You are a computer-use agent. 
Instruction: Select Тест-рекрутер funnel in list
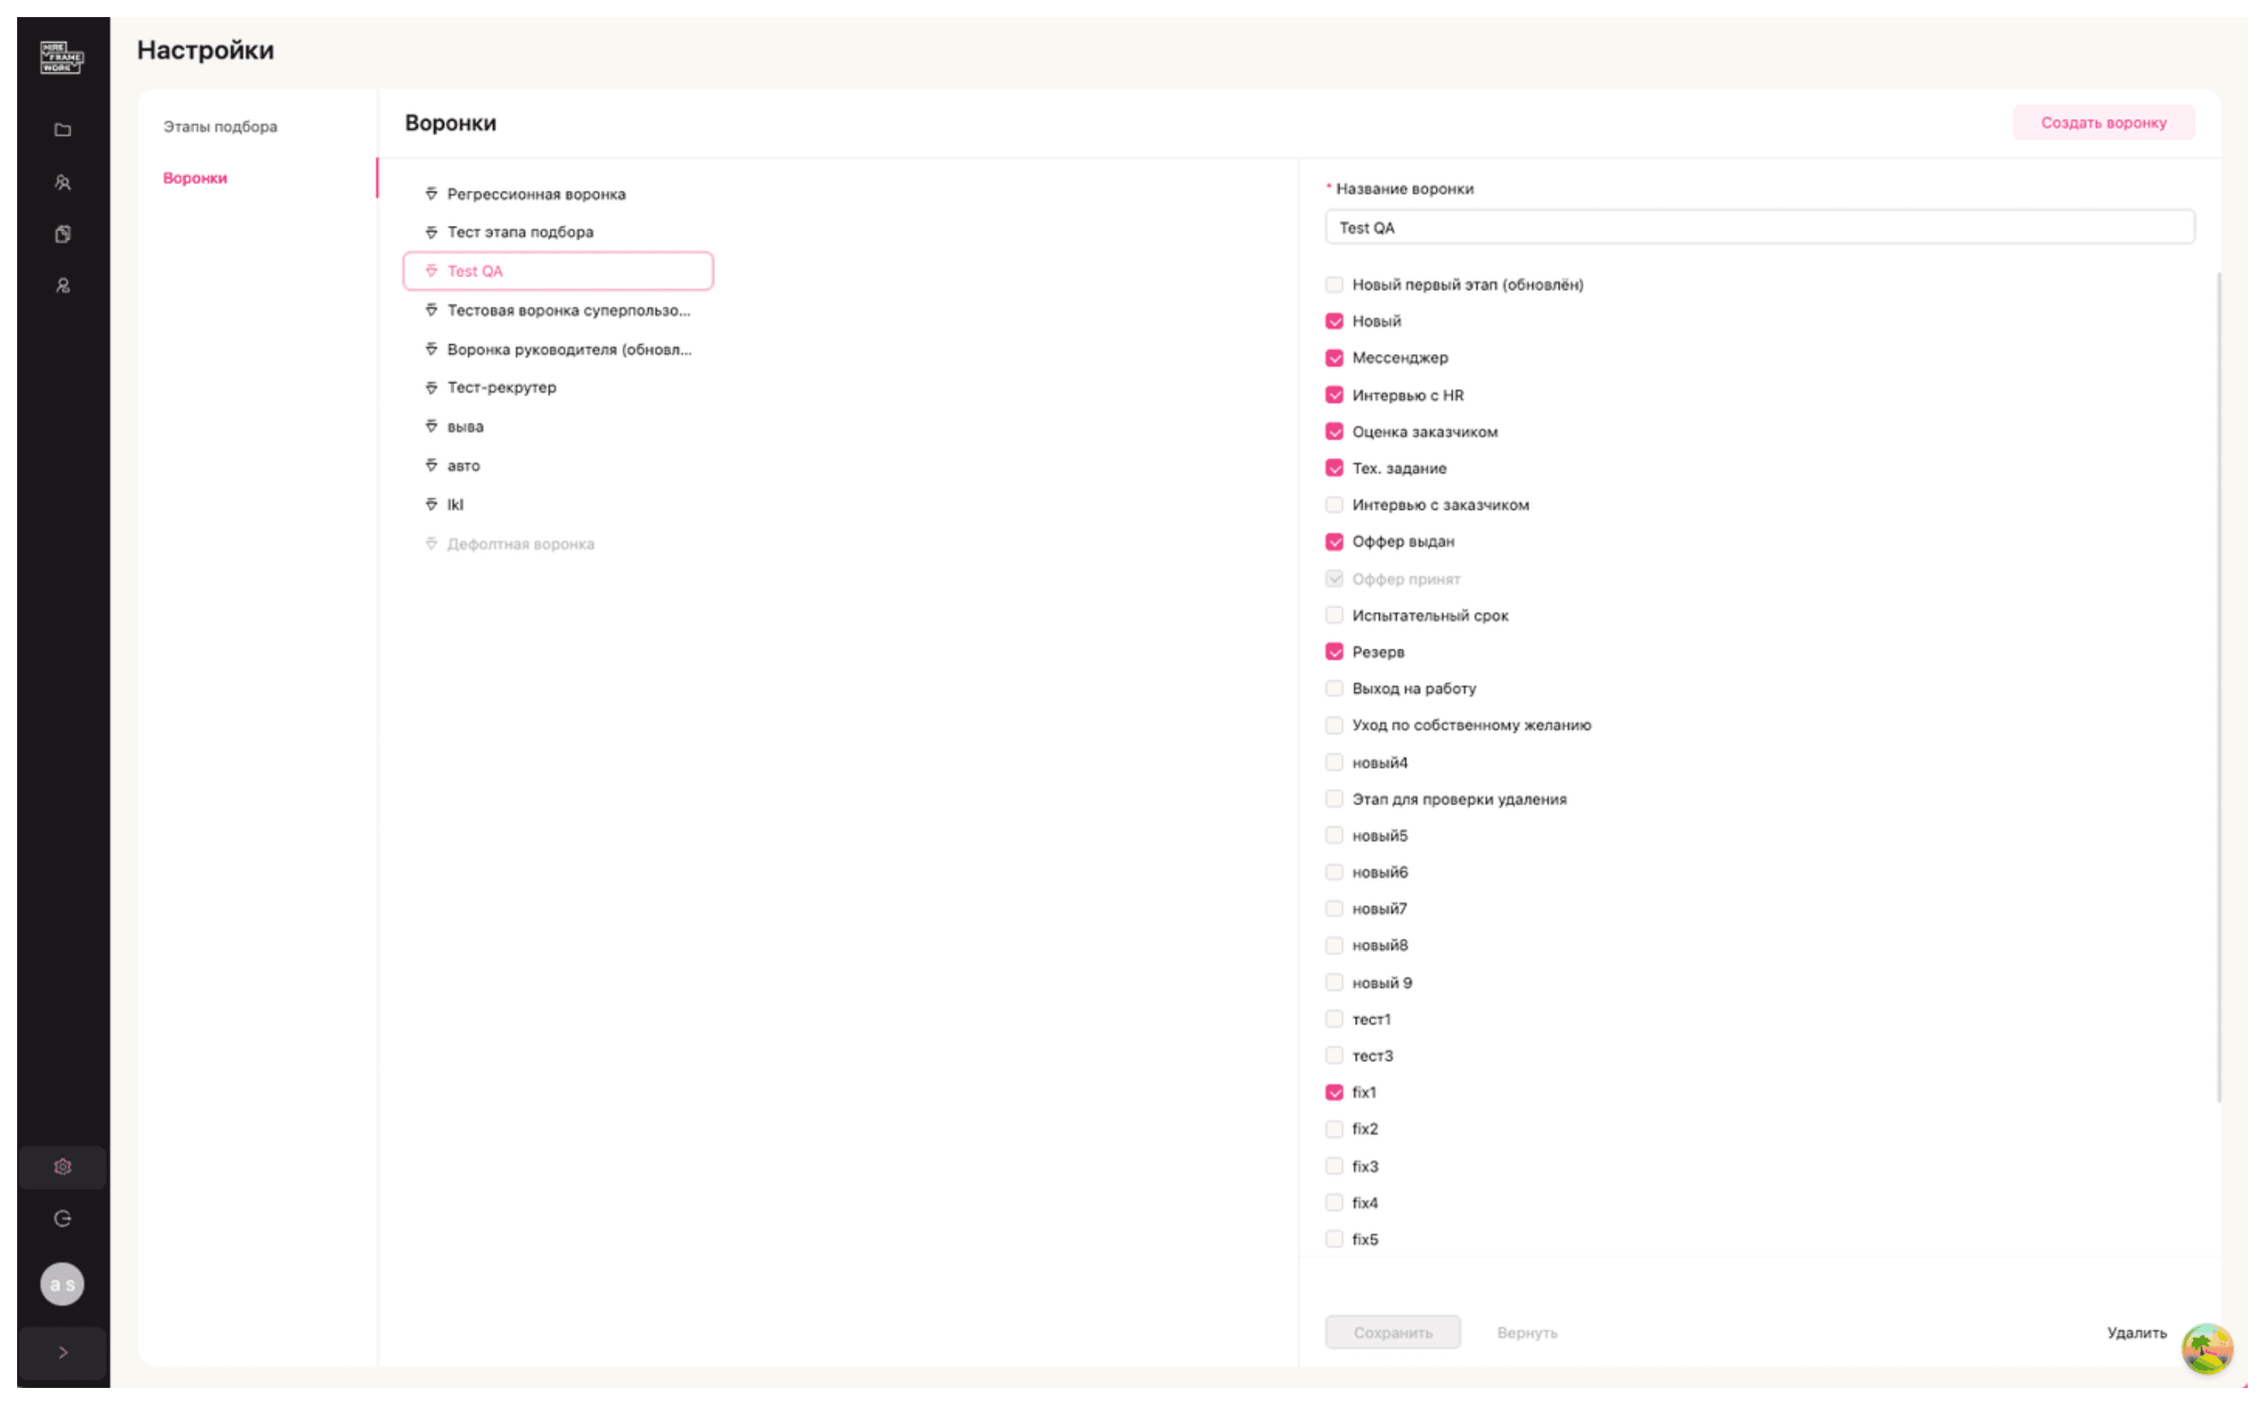502,388
